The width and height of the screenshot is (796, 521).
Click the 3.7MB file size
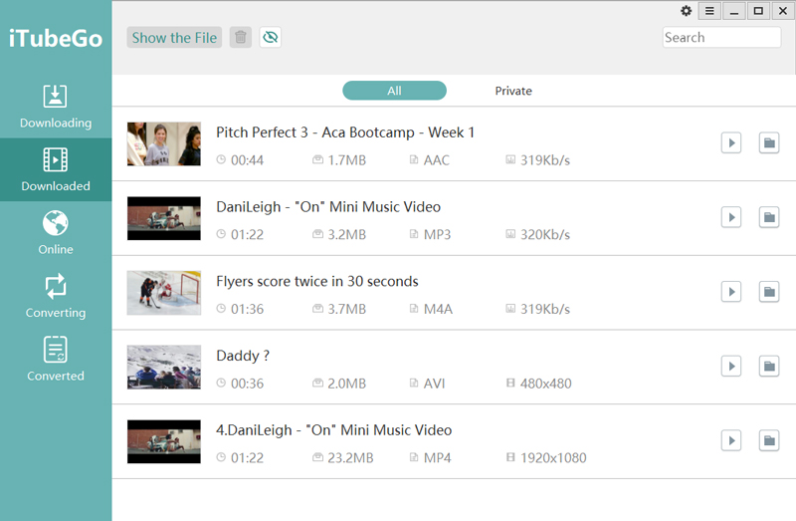pyautogui.click(x=346, y=309)
